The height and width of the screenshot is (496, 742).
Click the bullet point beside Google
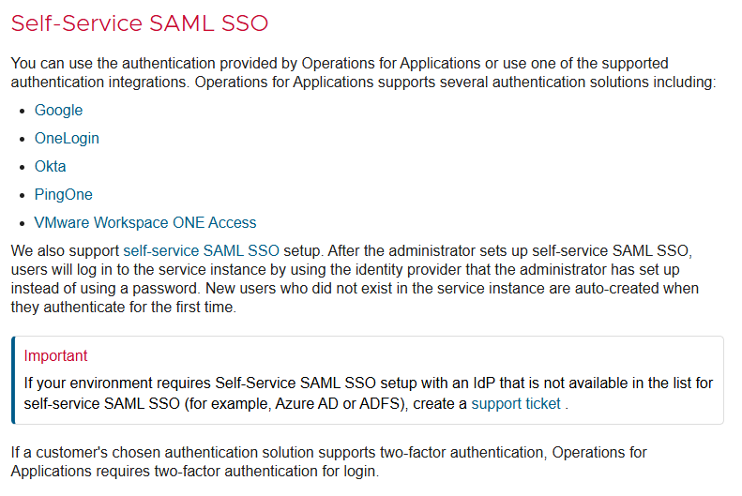[x=23, y=111]
